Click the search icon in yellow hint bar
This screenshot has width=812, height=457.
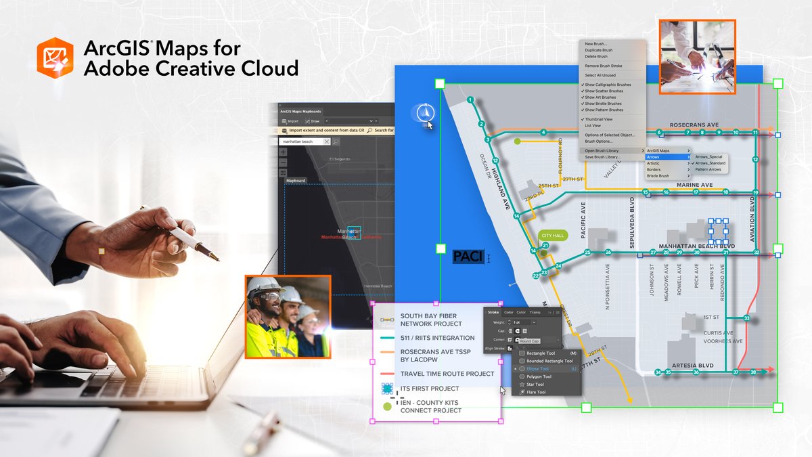(x=369, y=130)
